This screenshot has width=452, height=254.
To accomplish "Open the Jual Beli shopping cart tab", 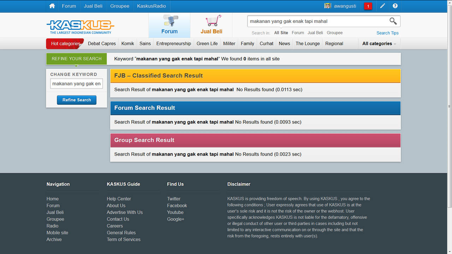I will click(x=211, y=25).
